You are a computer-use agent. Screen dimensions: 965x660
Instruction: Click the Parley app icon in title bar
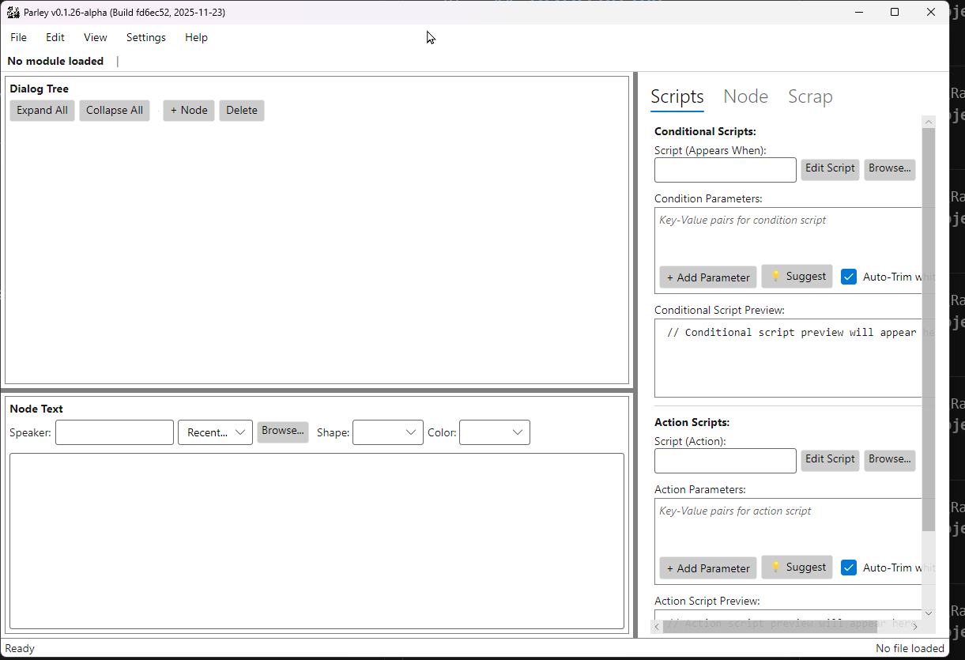pyautogui.click(x=13, y=12)
